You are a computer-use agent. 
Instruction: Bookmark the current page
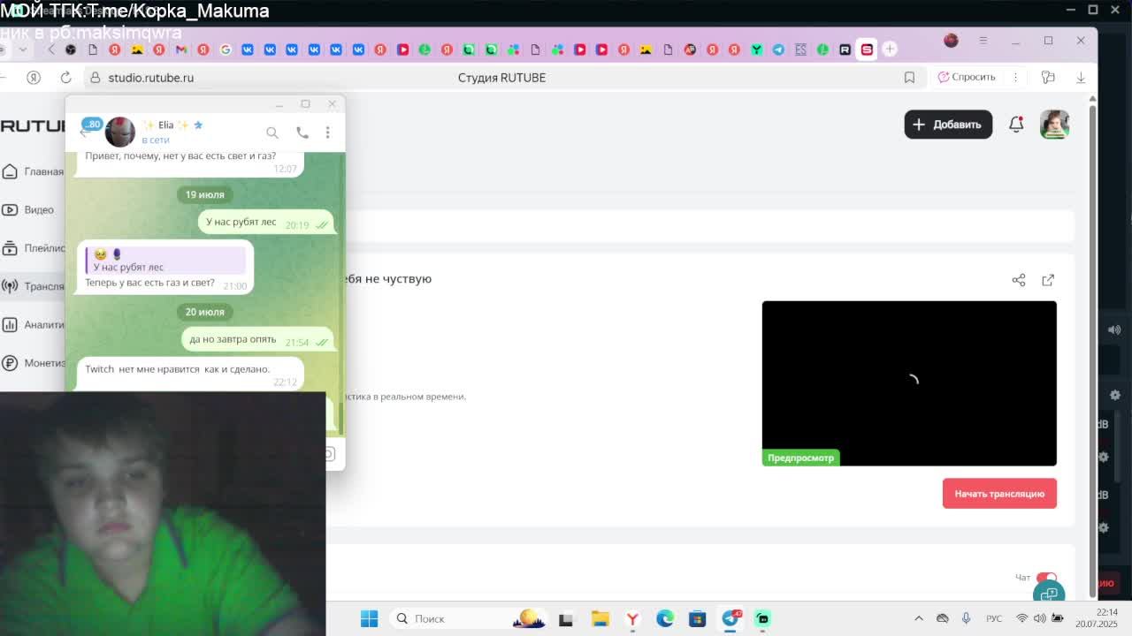(x=909, y=78)
